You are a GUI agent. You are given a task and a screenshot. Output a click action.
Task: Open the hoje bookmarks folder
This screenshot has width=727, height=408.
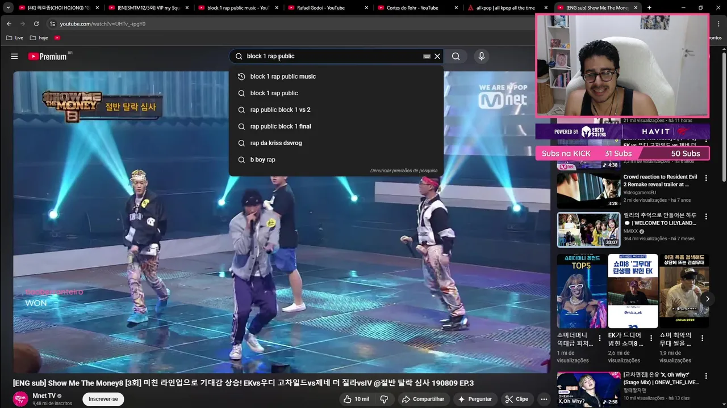tap(39, 38)
